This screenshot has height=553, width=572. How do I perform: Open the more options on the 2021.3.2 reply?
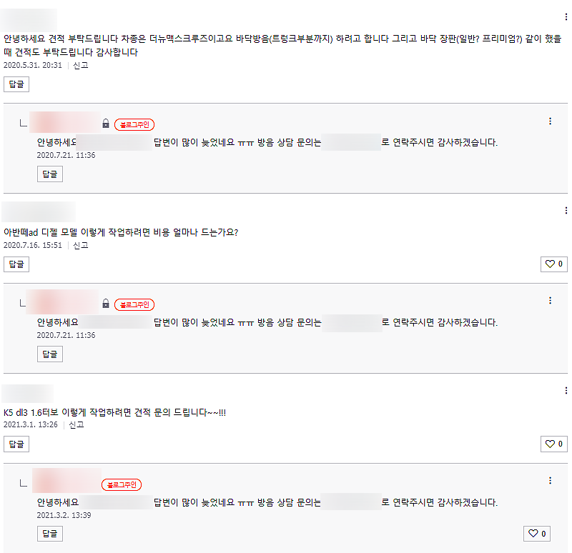click(550, 480)
